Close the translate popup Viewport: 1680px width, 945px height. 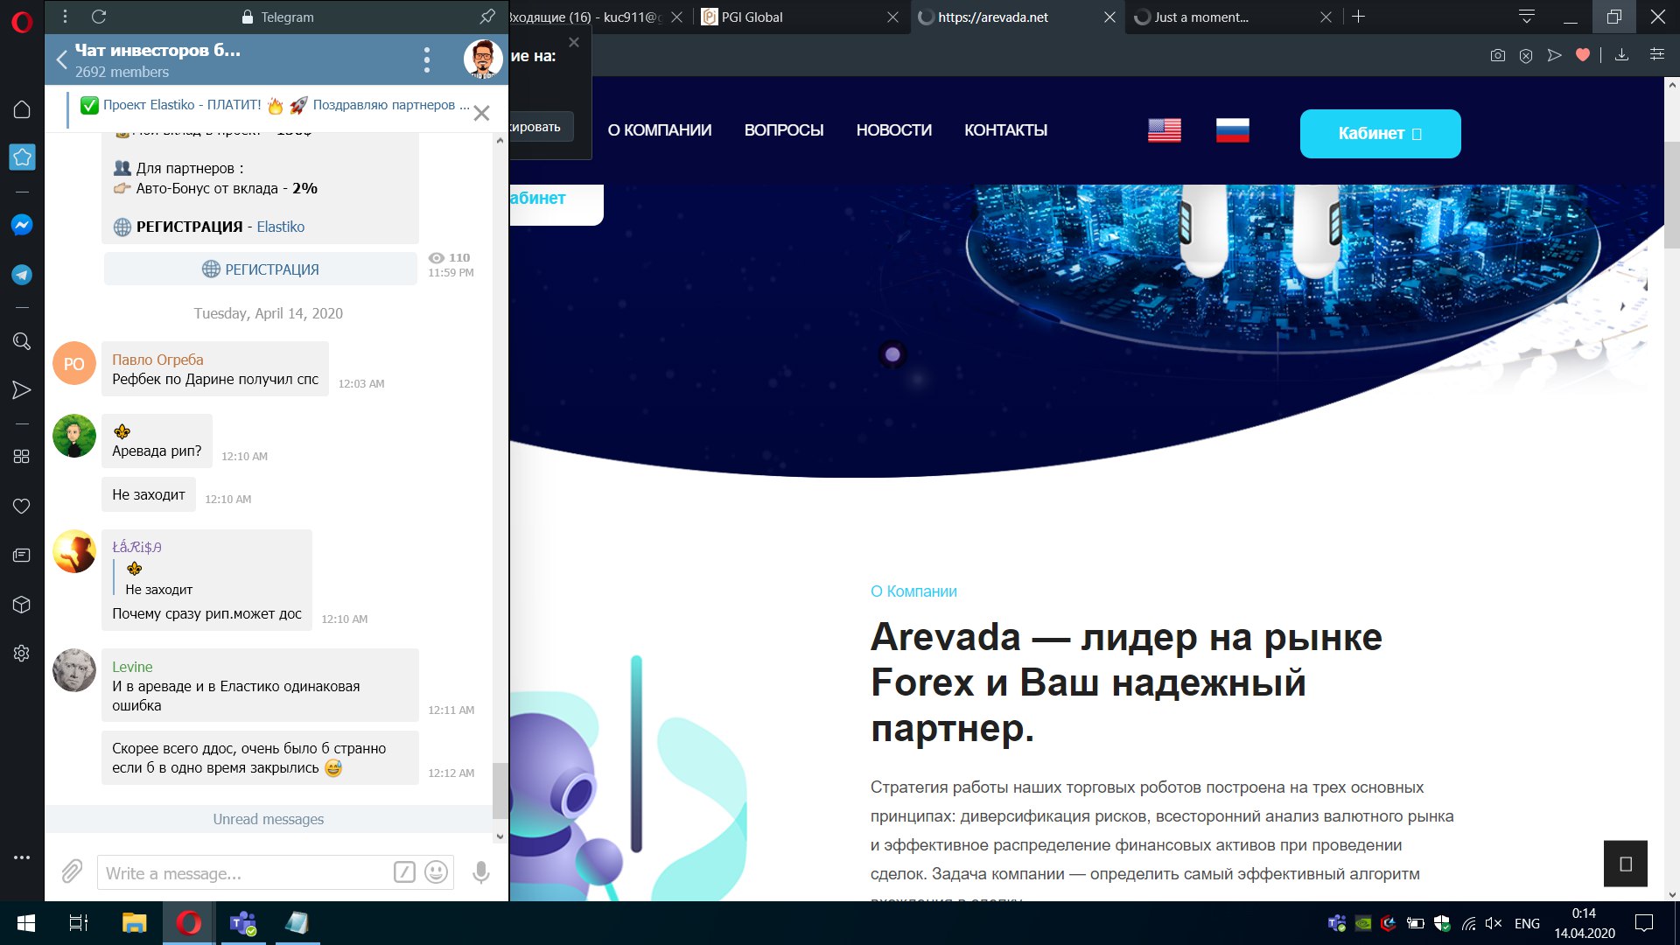tap(574, 42)
